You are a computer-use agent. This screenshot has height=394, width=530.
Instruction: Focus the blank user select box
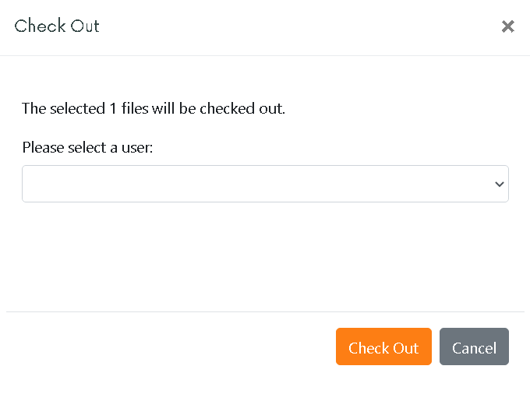(265, 184)
